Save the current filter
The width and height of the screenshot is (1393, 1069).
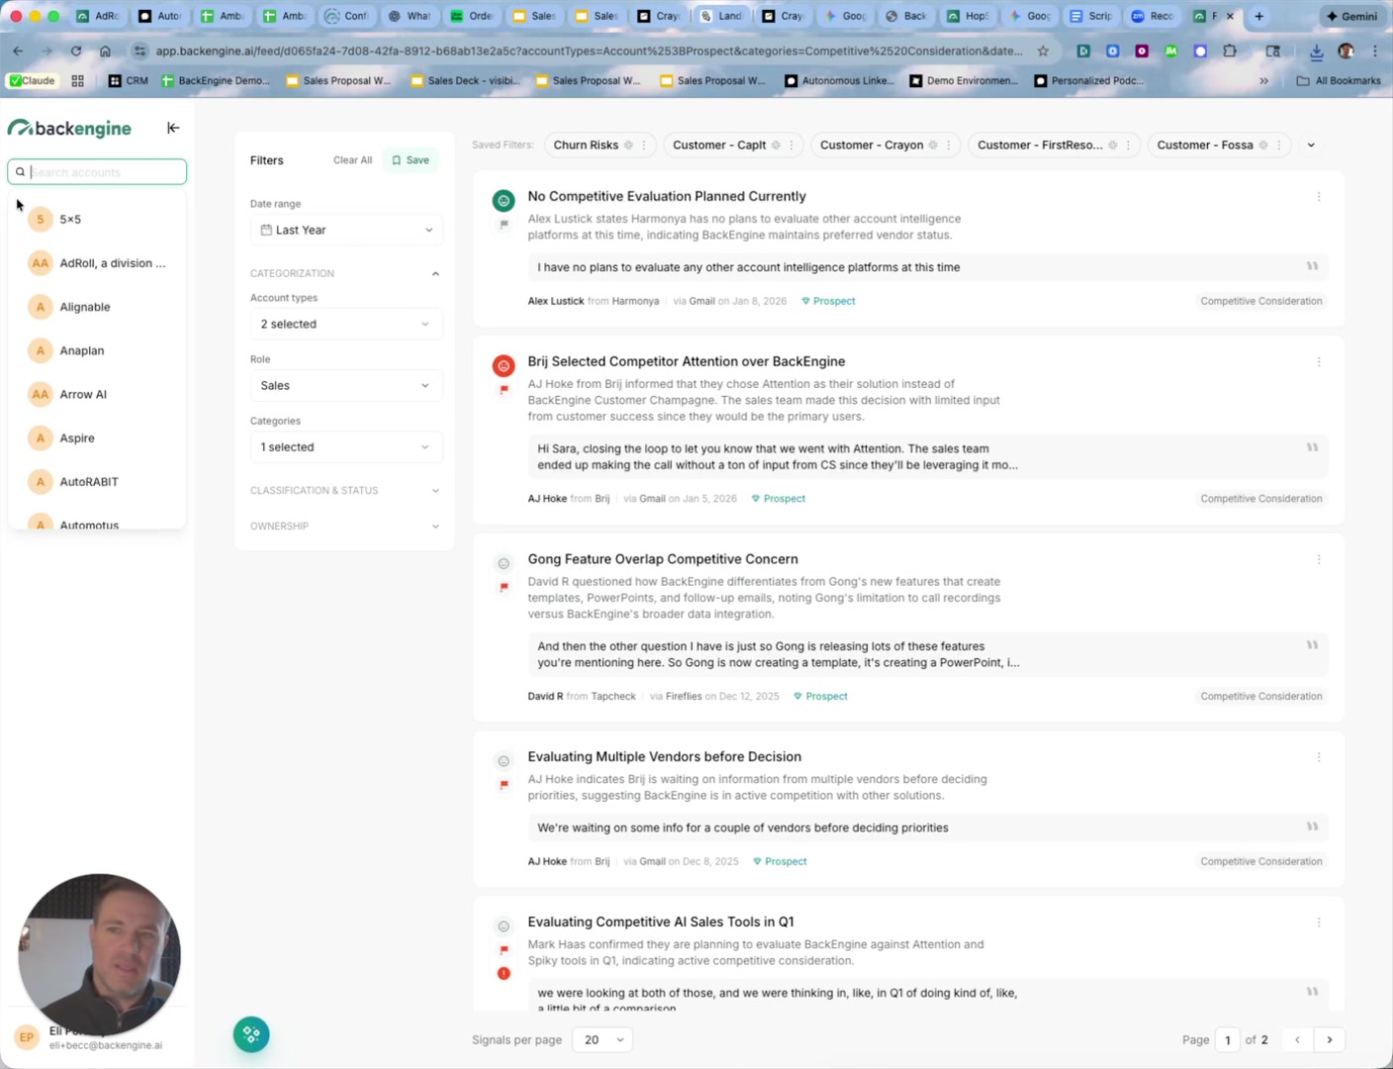coord(411,160)
